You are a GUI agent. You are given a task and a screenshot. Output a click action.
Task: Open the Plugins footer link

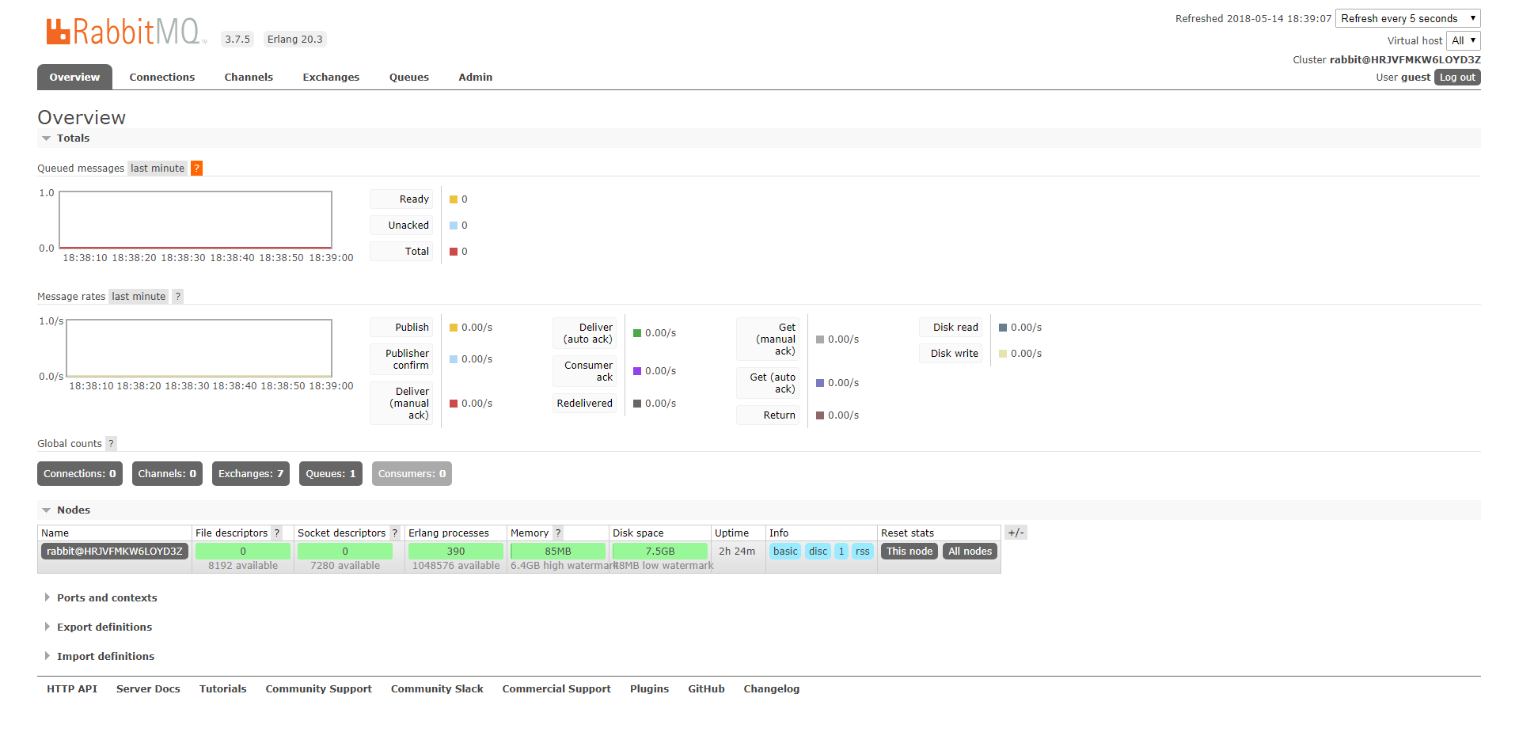650,688
